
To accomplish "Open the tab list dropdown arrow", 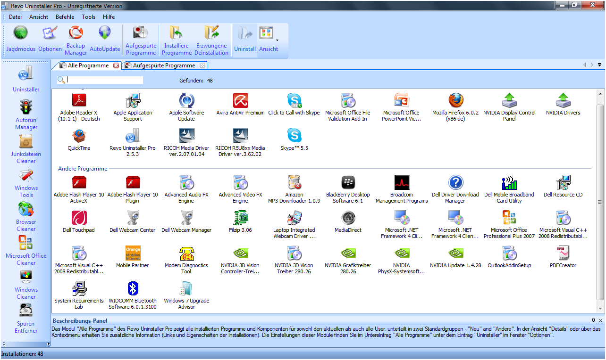I will point(600,65).
